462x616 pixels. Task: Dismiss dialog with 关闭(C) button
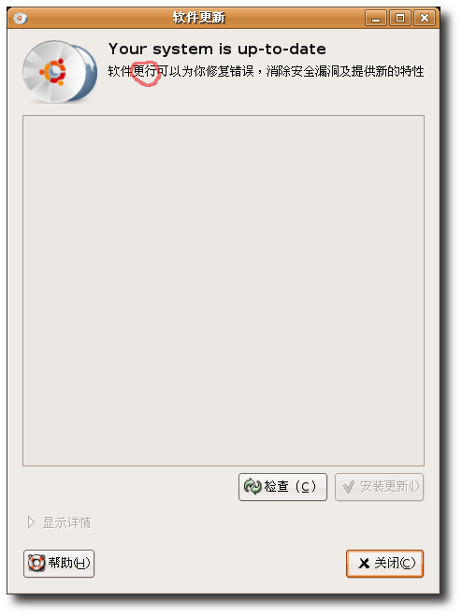(384, 564)
